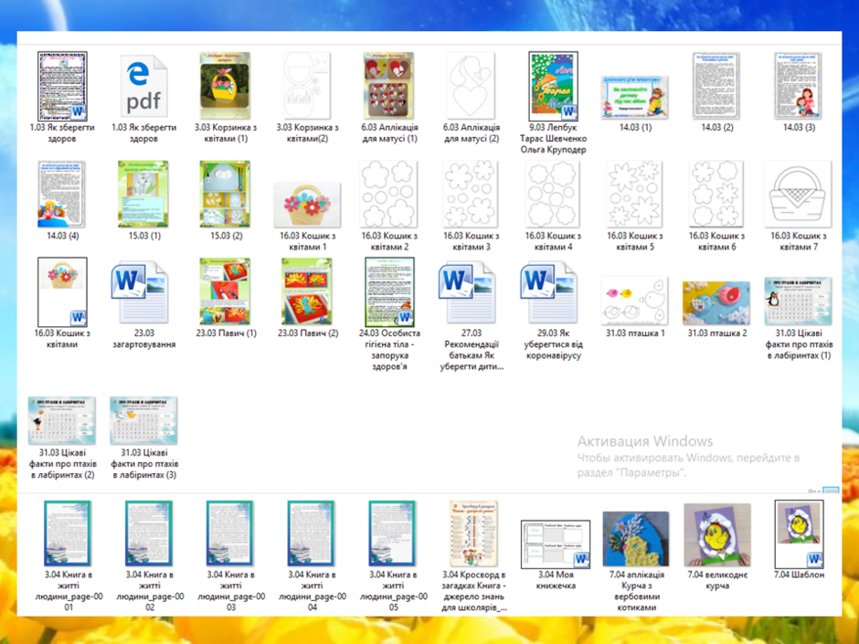Select basket photo 16.03 Кошик з квітами 1
The image size is (859, 644).
[307, 205]
